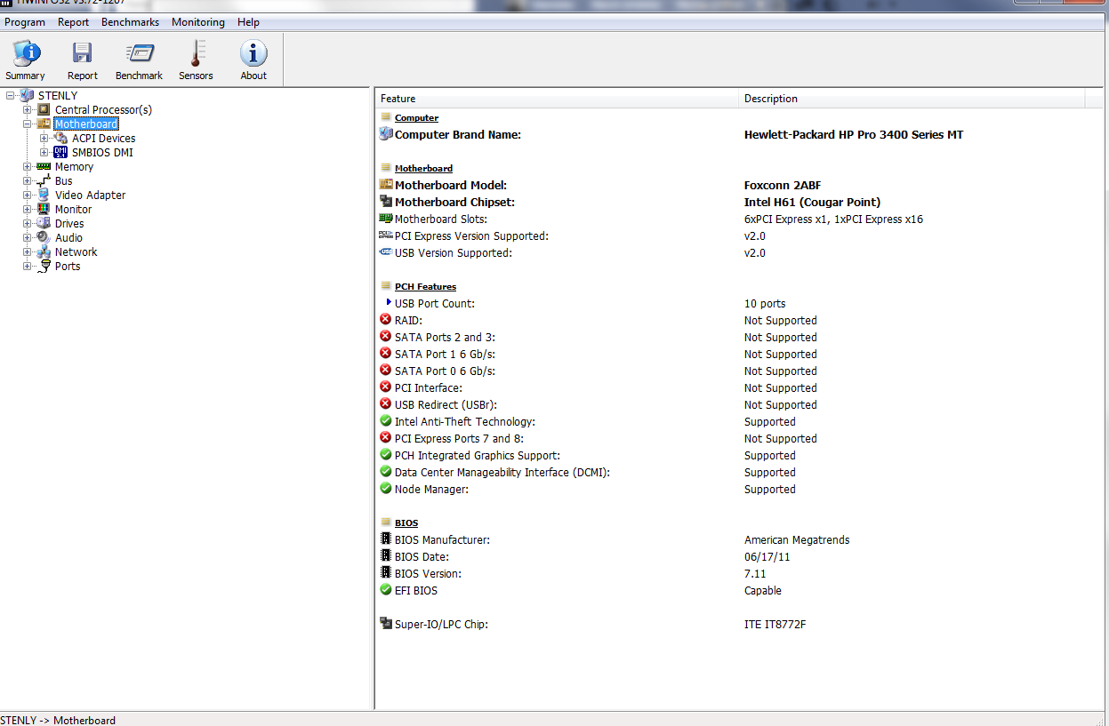Select the Motherboard Model row
Screen dimensions: 1109x726
pyautogui.click(x=741, y=185)
